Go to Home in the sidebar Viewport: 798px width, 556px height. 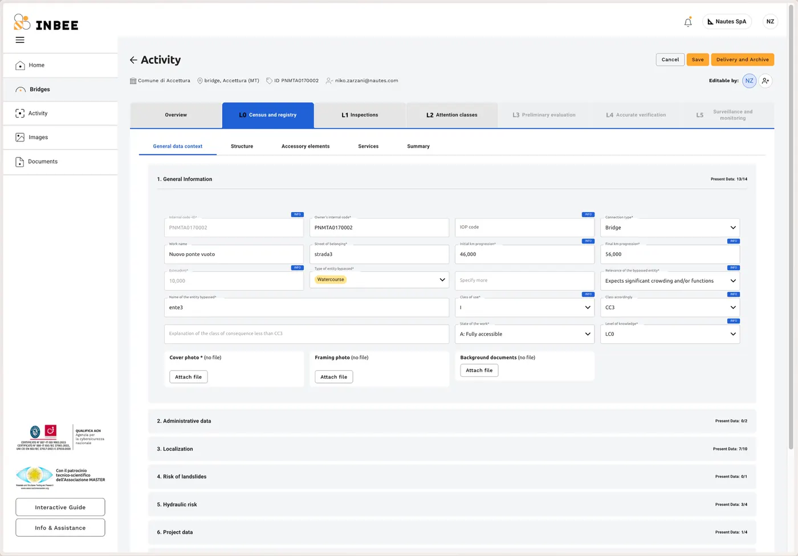60,65
